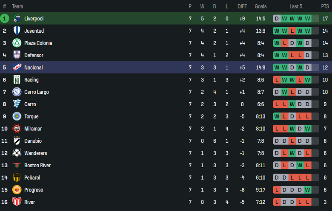This screenshot has width=332, height=211.
Task: Click the Goals column header
Action: (x=260, y=6)
